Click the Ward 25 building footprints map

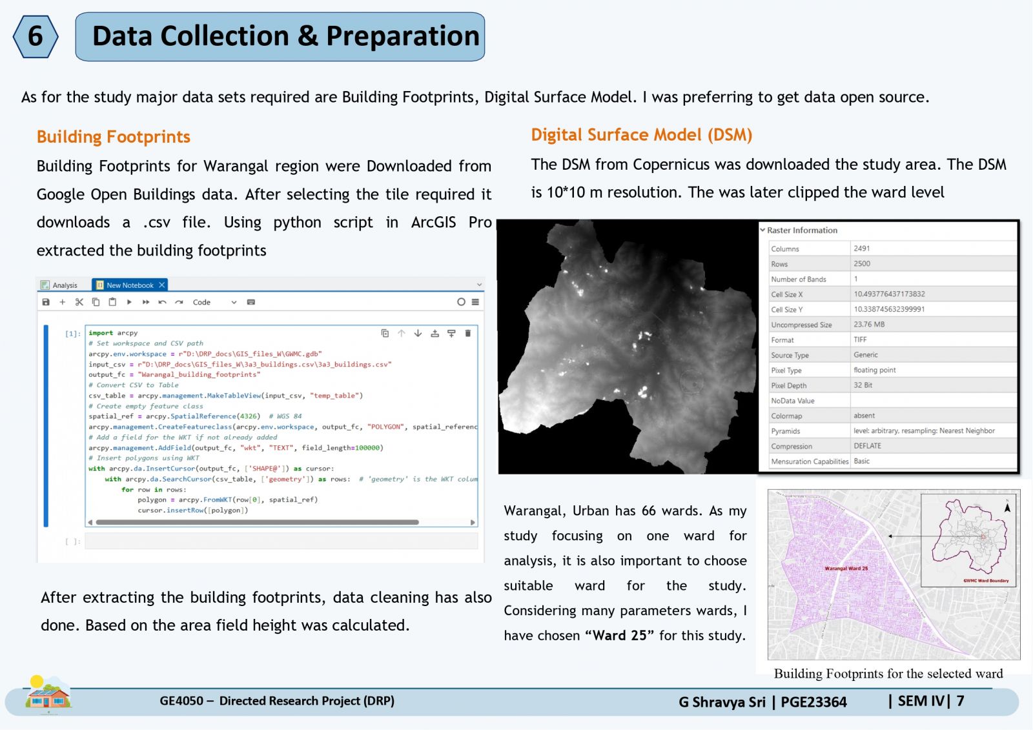coord(894,574)
